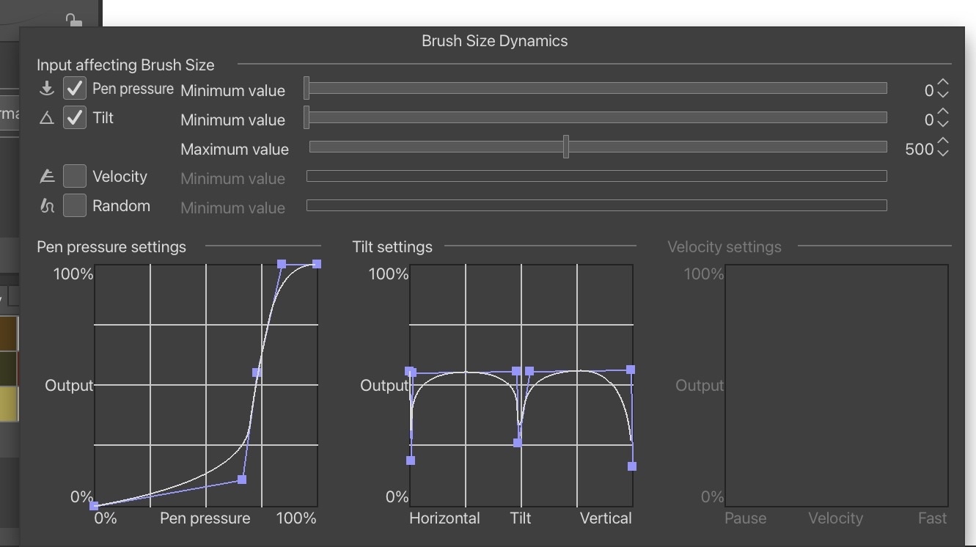Click the "Input affecting Brush Size" heading
976x547 pixels.
click(x=125, y=65)
